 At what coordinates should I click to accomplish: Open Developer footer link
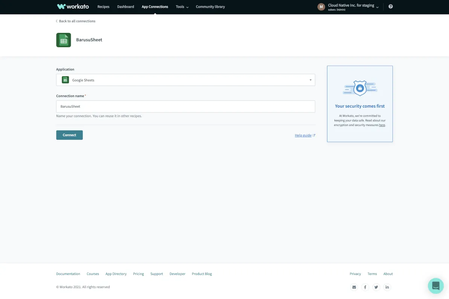pyautogui.click(x=177, y=274)
